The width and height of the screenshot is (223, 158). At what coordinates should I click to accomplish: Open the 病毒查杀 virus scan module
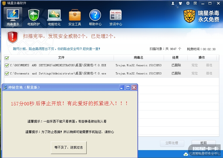click(13, 17)
